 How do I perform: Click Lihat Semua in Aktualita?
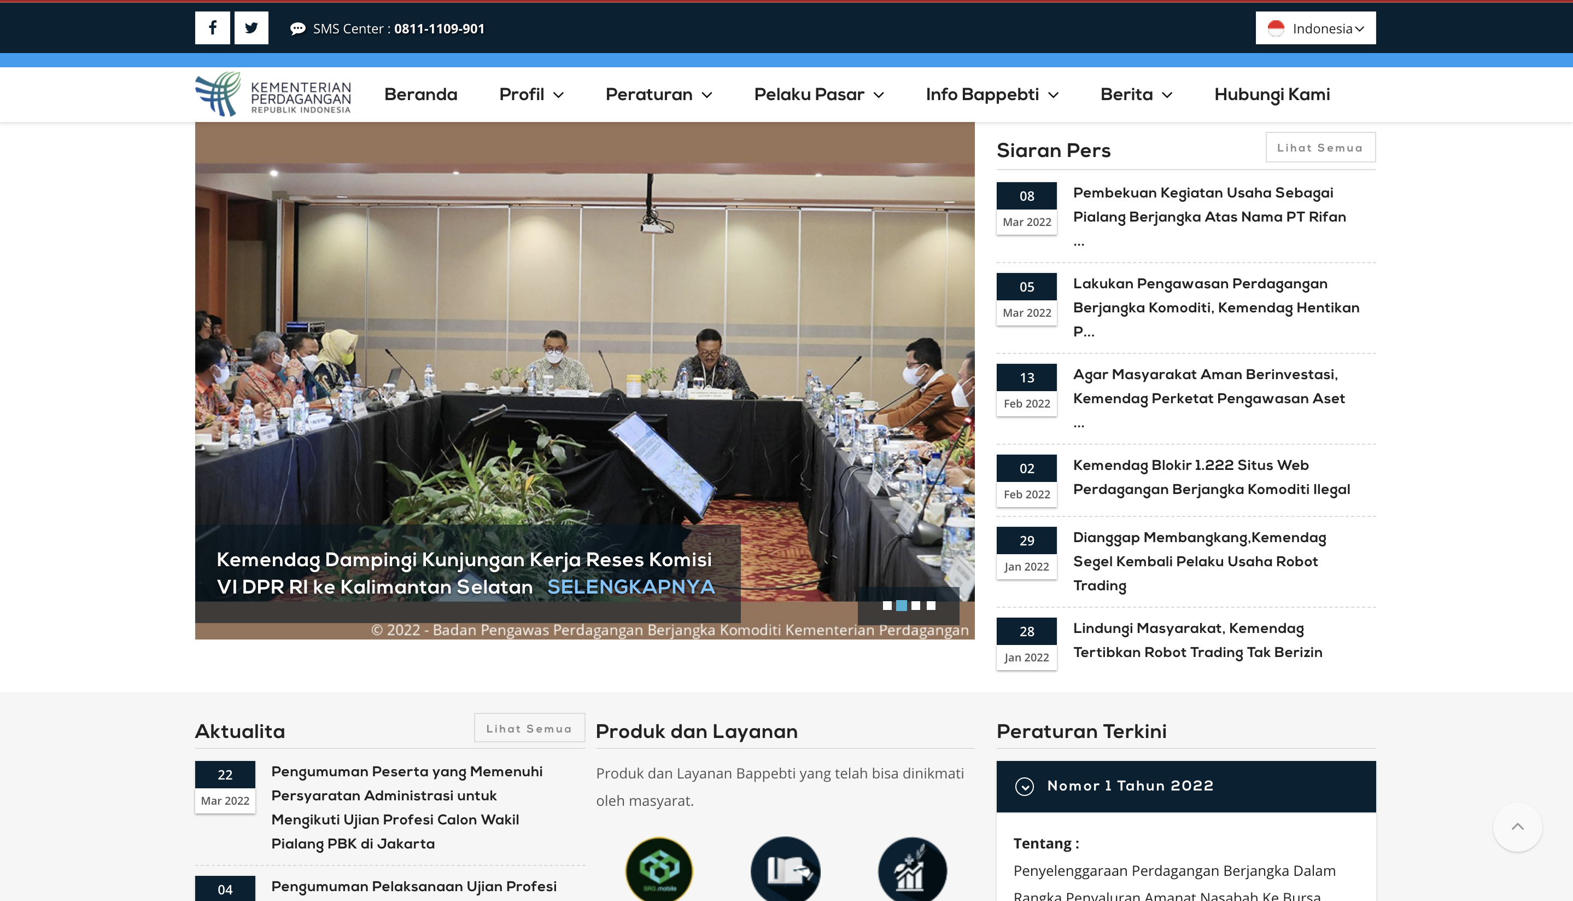529,728
